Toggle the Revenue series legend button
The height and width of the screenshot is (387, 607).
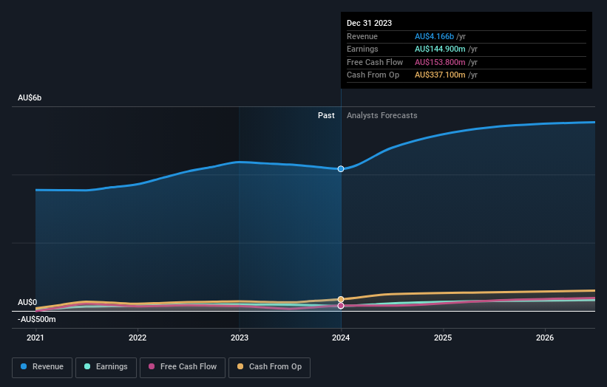coord(42,367)
